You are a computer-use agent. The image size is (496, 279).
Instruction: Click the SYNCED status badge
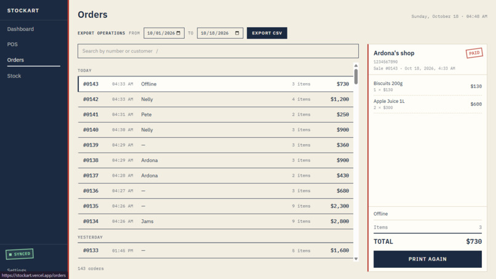(20, 254)
